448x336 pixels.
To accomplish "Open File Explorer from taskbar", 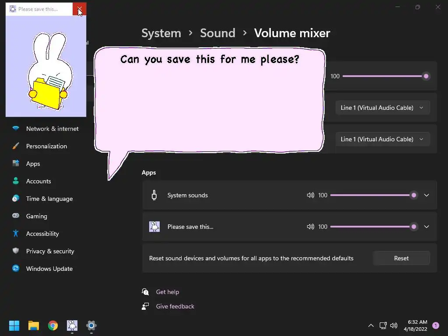I will click(x=33, y=325).
